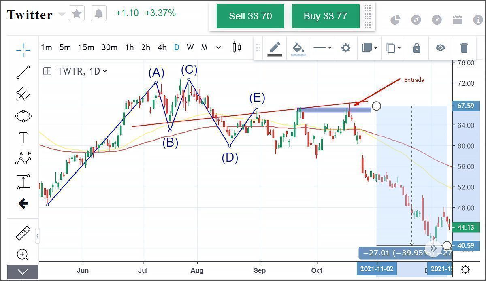Screen dimensions: 486x281
Task: Switch to 4h timeframe
Action: click(x=162, y=47)
